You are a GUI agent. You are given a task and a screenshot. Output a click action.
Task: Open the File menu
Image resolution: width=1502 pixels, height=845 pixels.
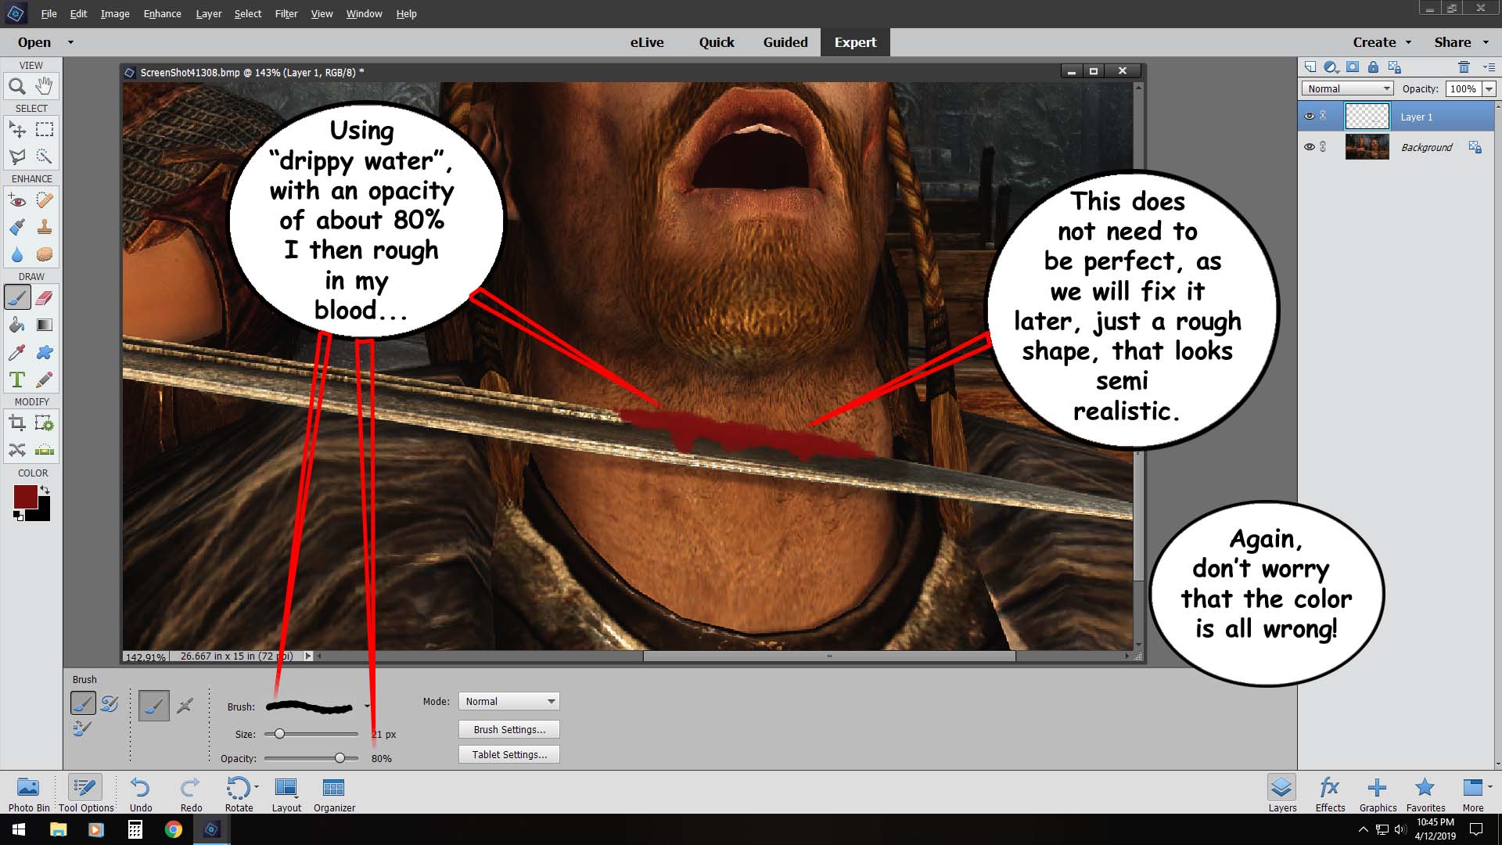49,13
